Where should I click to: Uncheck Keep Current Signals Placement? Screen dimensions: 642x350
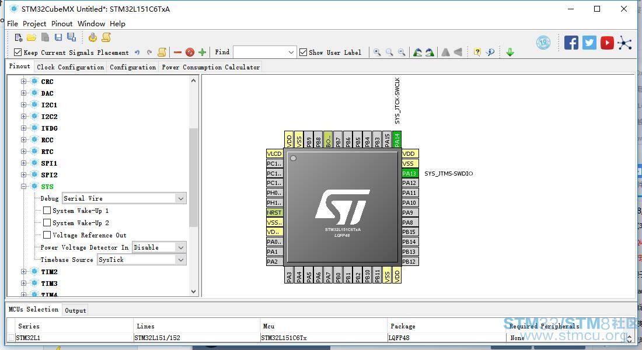(x=18, y=52)
